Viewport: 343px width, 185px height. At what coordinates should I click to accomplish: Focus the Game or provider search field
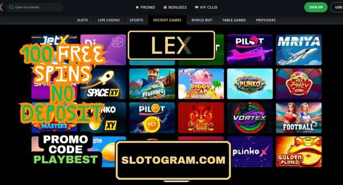pos(35,7)
